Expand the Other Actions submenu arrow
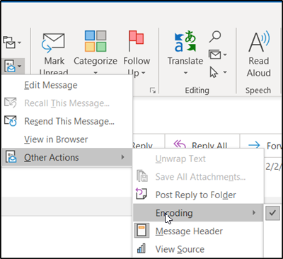Image resolution: width=283 pixels, height=259 pixels. click(x=122, y=157)
